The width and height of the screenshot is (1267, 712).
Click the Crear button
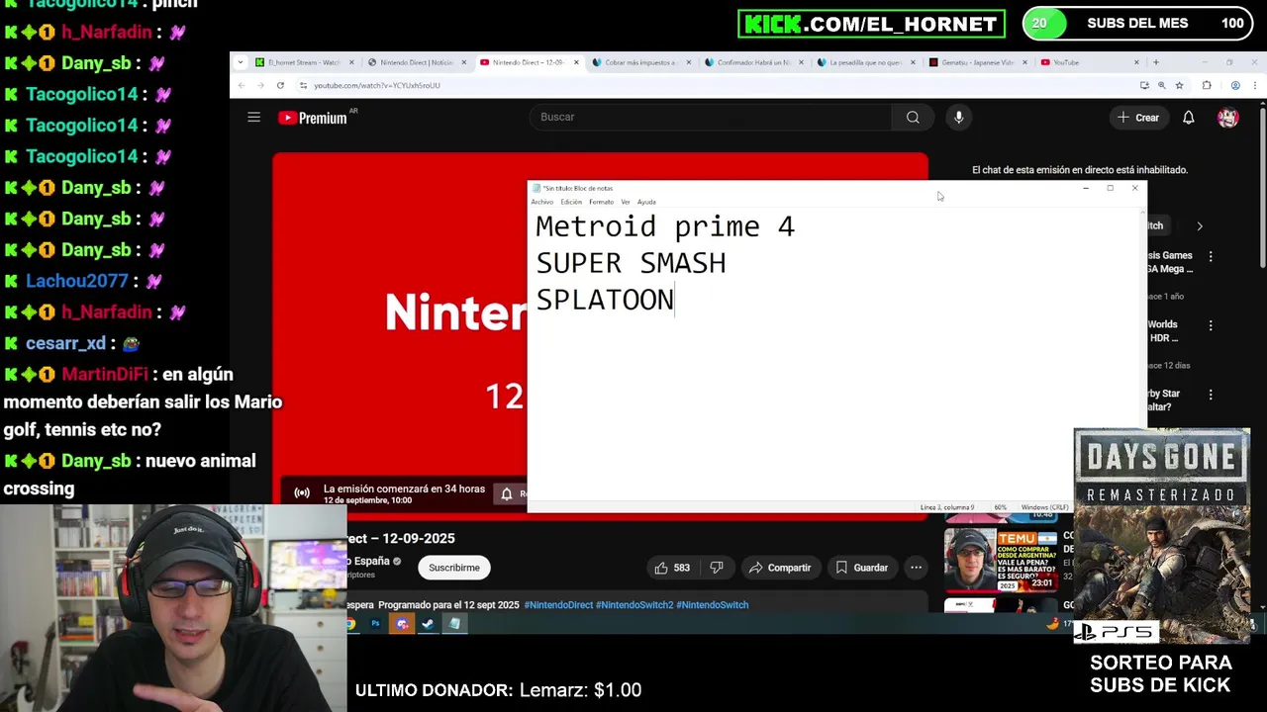pos(1137,118)
